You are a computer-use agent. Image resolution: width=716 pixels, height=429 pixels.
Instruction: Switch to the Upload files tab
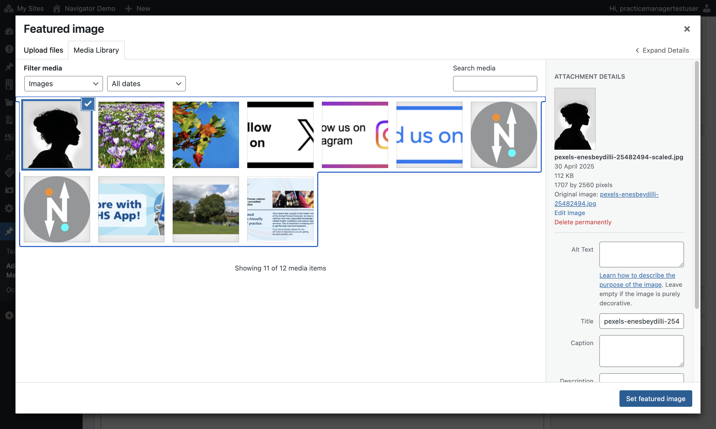pos(43,50)
